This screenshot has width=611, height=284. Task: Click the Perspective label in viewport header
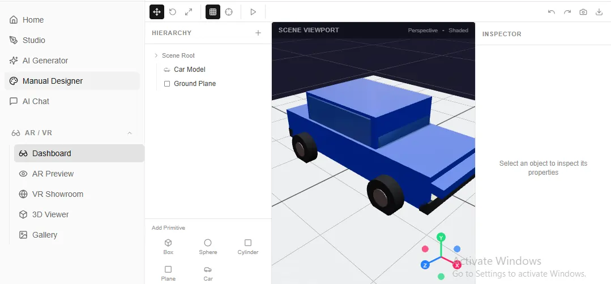pyautogui.click(x=422, y=31)
